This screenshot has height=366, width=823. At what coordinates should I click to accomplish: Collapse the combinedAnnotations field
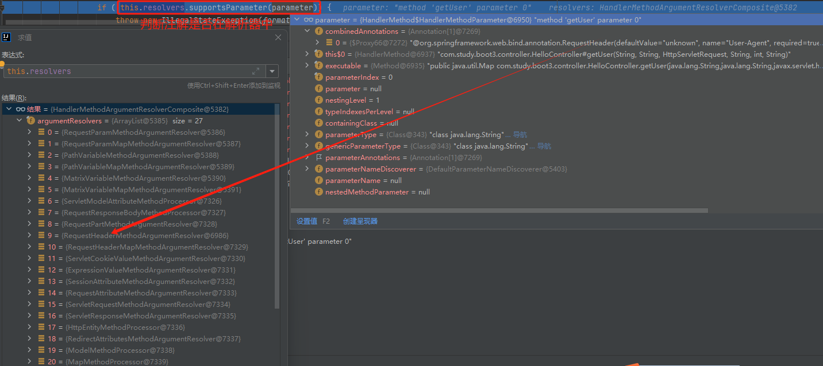307,31
